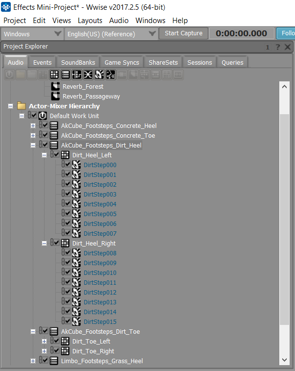Image resolution: width=295 pixels, height=371 pixels.
Task: Click the DirtStep010 sound icon
Action: pos(76,272)
